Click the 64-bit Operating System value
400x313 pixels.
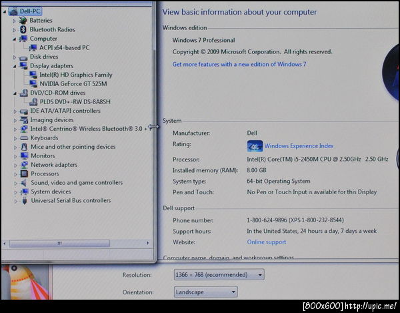pyautogui.click(x=279, y=182)
